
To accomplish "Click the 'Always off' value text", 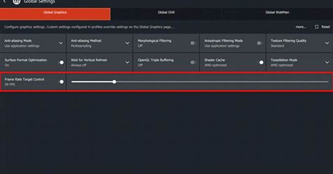I will point(79,65).
